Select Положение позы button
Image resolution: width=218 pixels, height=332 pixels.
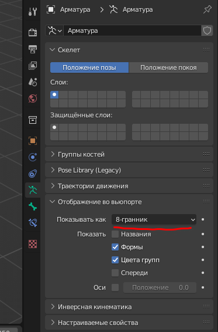pyautogui.click(x=89, y=67)
